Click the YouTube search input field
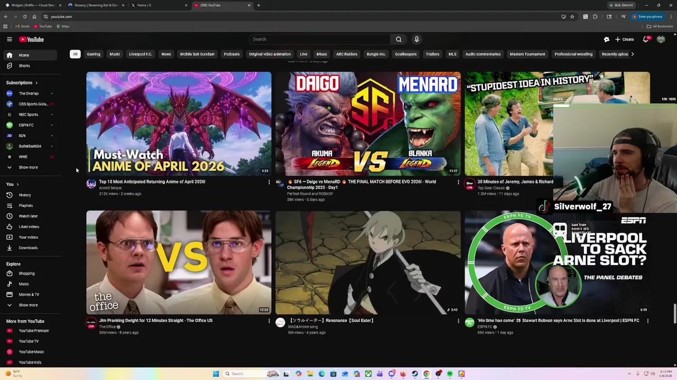Viewport: 677px width, 380px height. [320, 39]
